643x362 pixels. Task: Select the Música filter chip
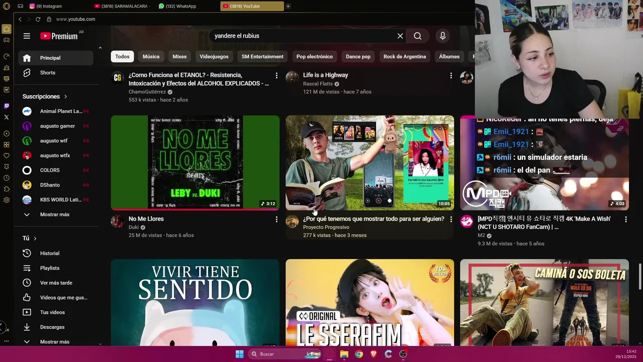point(151,57)
